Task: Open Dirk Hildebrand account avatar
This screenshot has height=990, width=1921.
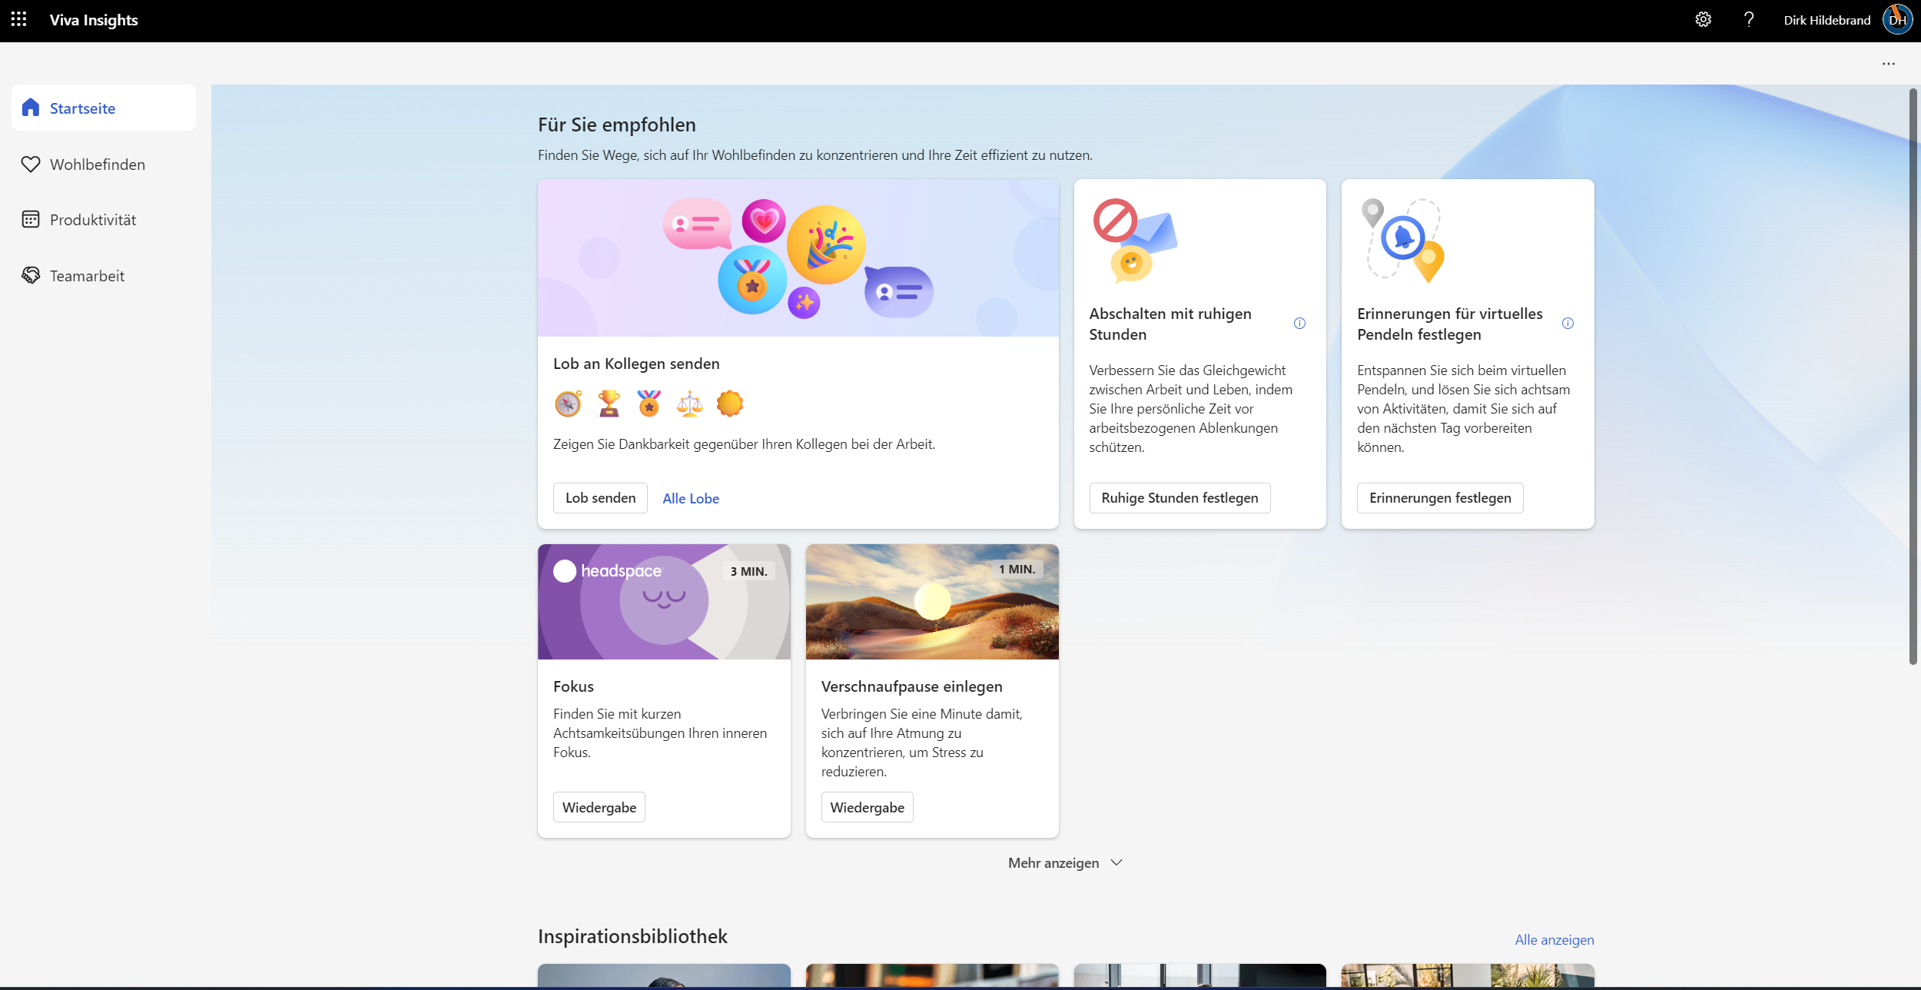Action: (x=1896, y=20)
